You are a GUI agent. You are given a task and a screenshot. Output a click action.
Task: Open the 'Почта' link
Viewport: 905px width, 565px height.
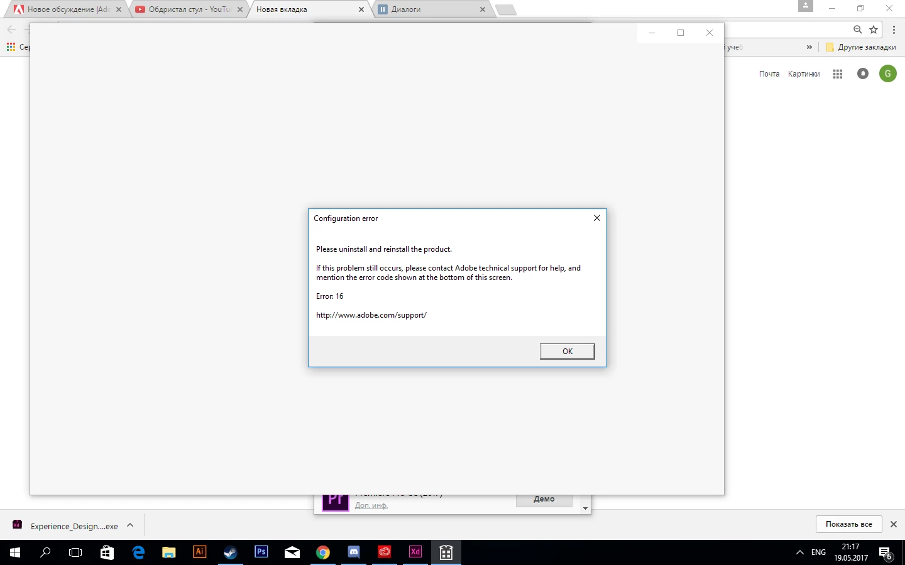[769, 74]
